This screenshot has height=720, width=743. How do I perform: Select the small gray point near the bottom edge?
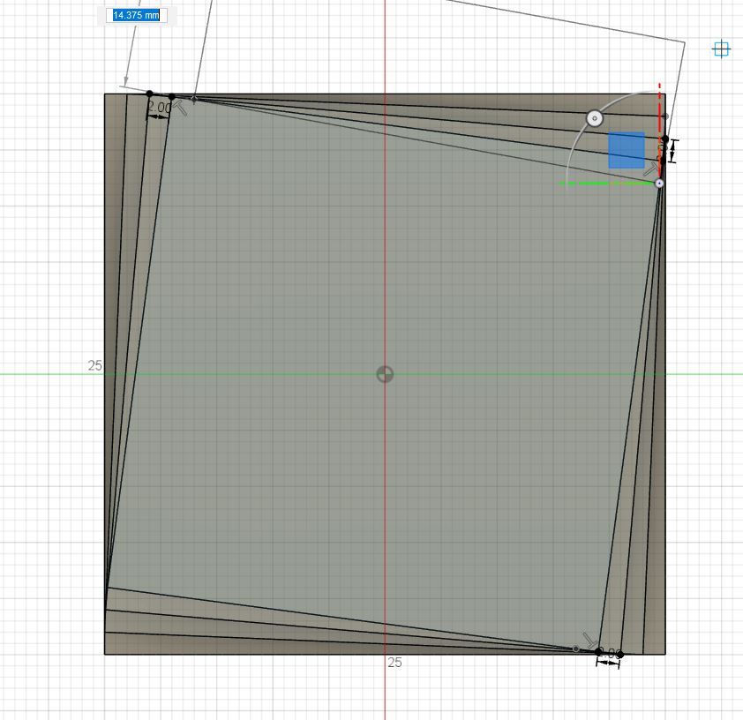point(575,649)
